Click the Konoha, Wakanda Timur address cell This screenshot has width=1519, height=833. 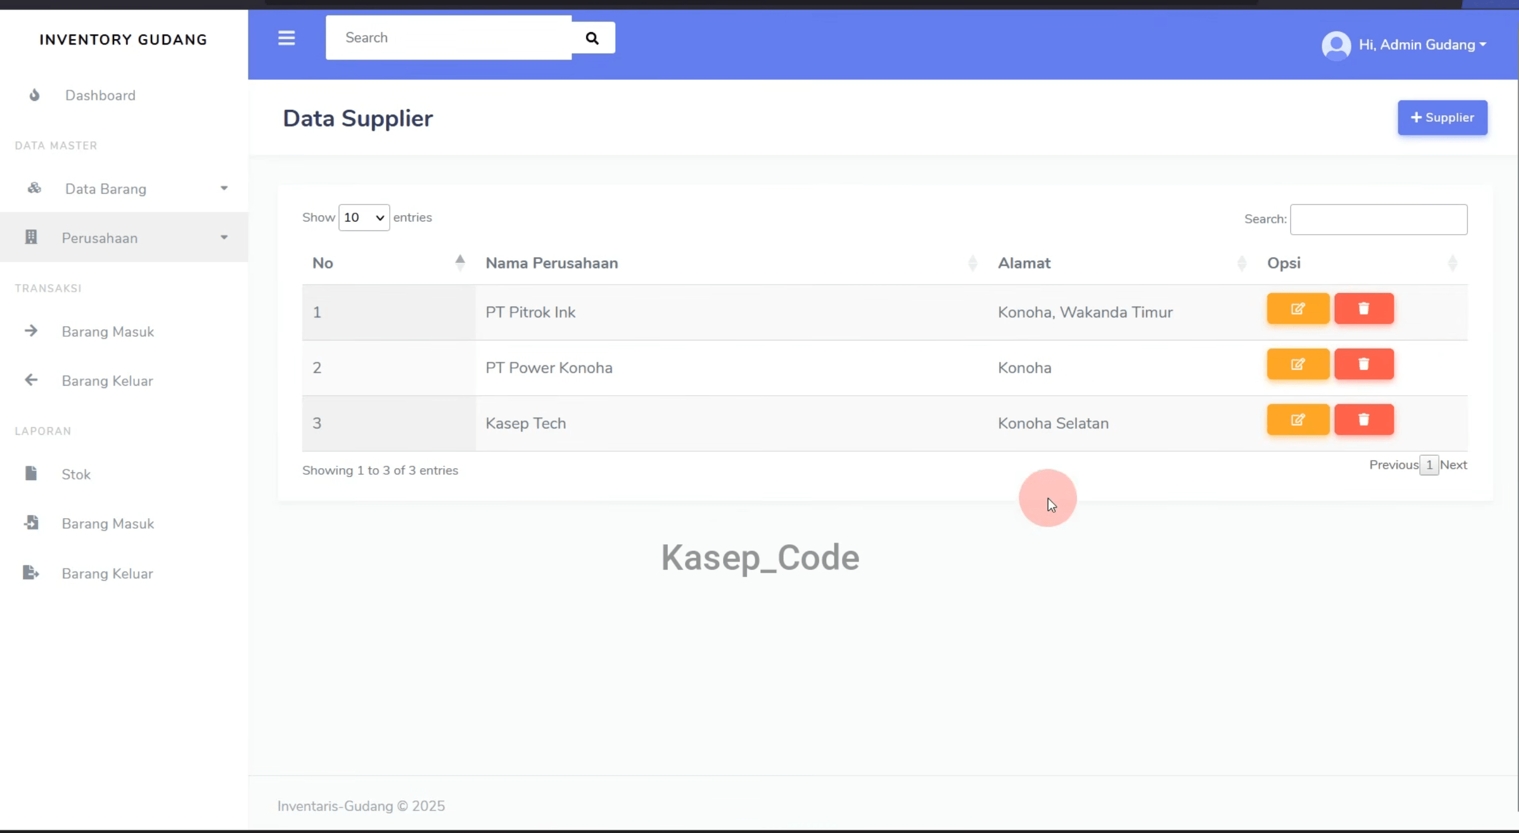[1123, 313]
